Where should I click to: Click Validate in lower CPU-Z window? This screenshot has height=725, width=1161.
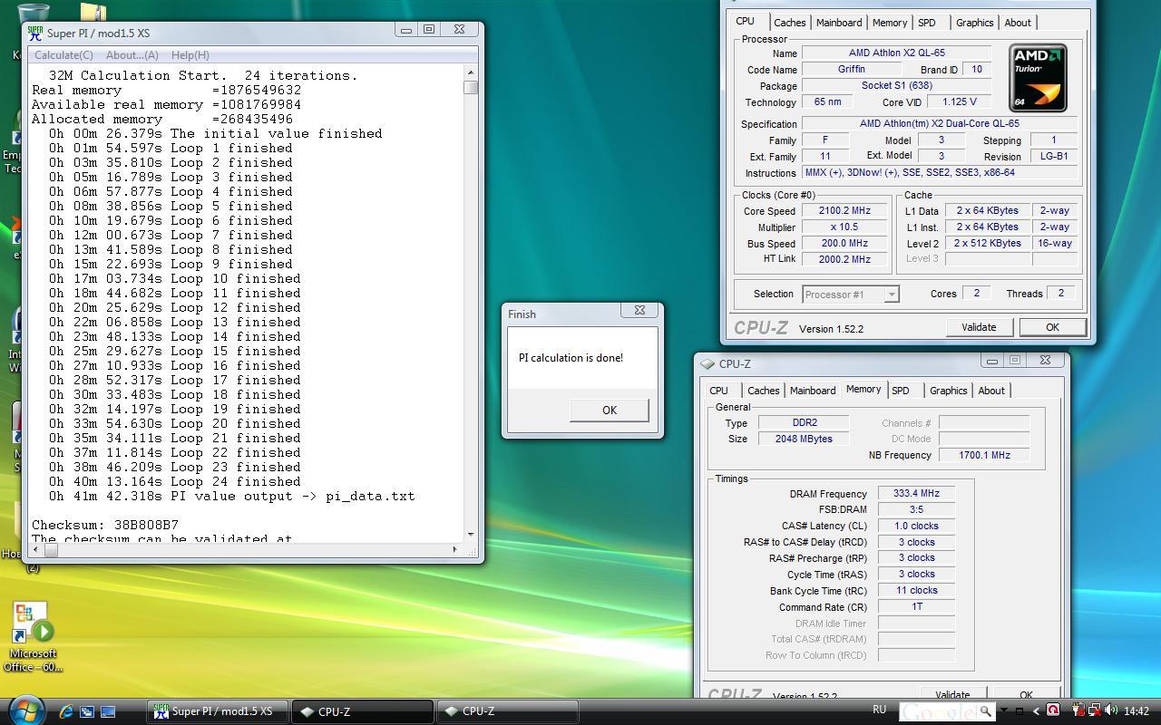(x=952, y=693)
